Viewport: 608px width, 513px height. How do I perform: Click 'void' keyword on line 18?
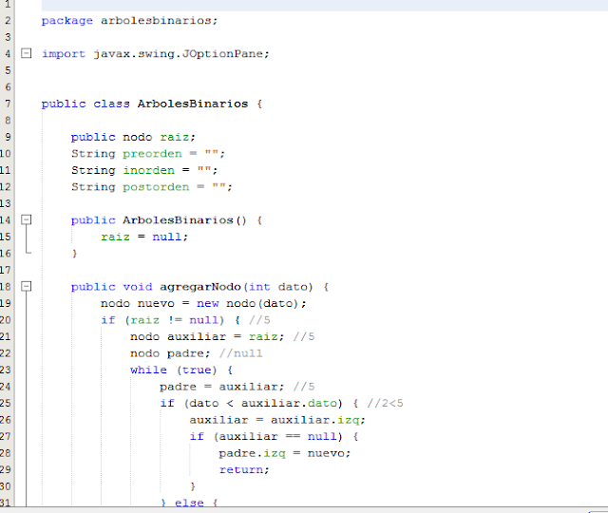pyautogui.click(x=138, y=287)
